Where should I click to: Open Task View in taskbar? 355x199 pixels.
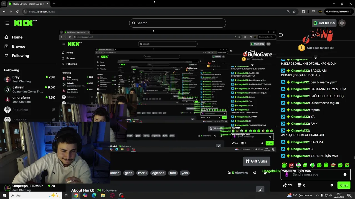coord(67,195)
